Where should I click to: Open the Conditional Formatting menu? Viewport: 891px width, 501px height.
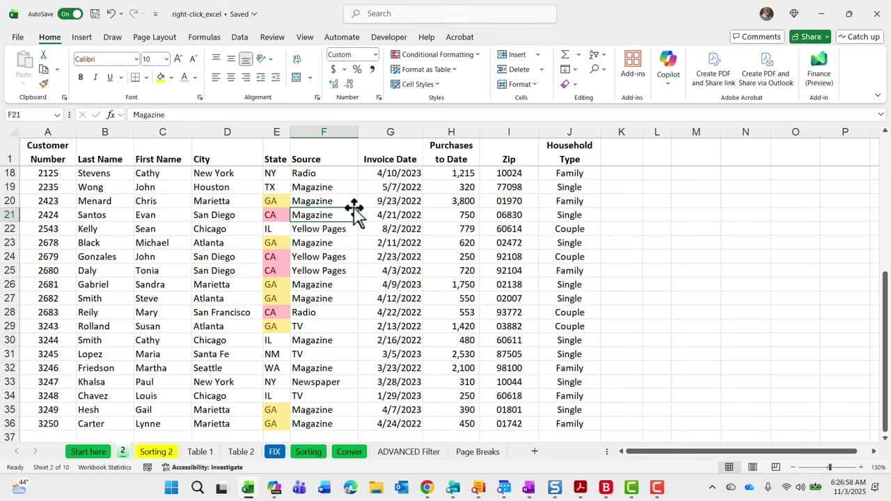pos(436,54)
